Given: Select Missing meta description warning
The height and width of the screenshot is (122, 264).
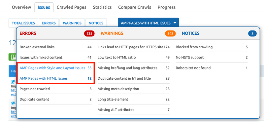Looking at the screenshot, I should (x=134, y=89).
